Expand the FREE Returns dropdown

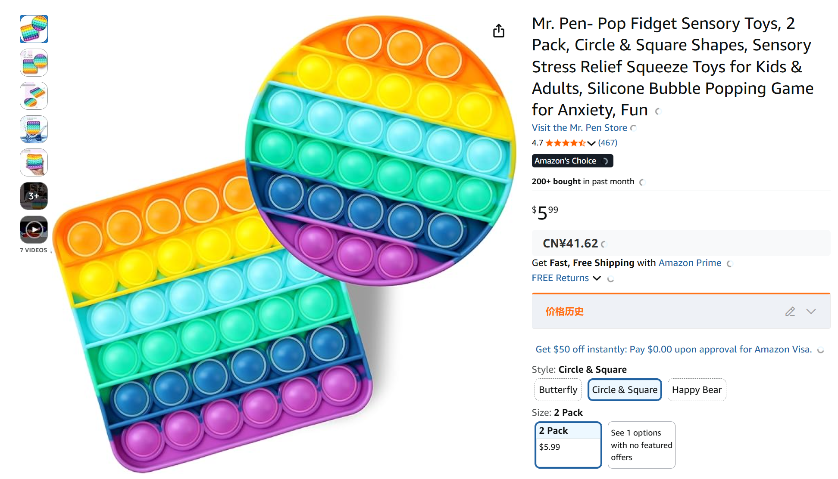tap(597, 278)
